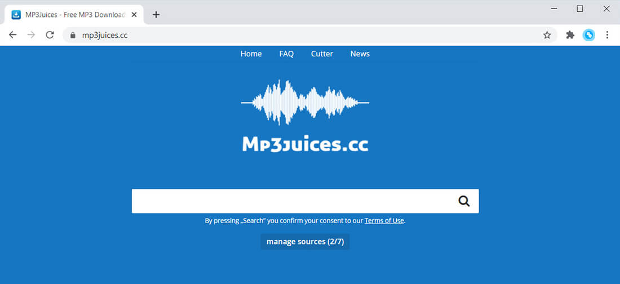Image resolution: width=620 pixels, height=284 pixels.
Task: View site info via the padlock icon
Action: [x=73, y=35]
